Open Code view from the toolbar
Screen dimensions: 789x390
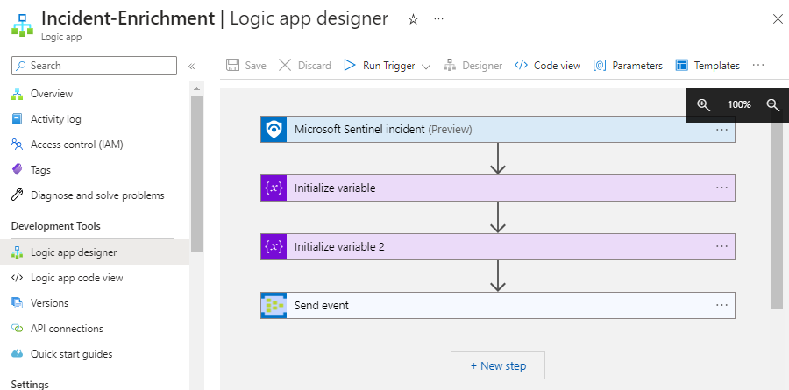coord(547,66)
